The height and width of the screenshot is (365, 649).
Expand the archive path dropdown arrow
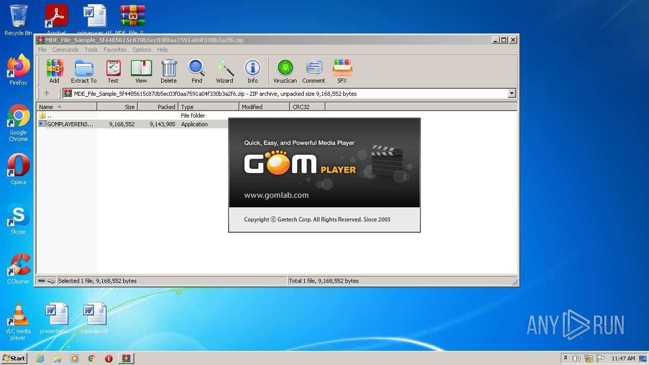coord(512,93)
